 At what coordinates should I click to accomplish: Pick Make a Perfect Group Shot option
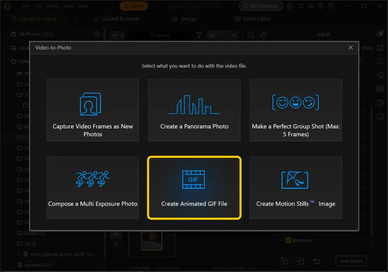[296, 110]
